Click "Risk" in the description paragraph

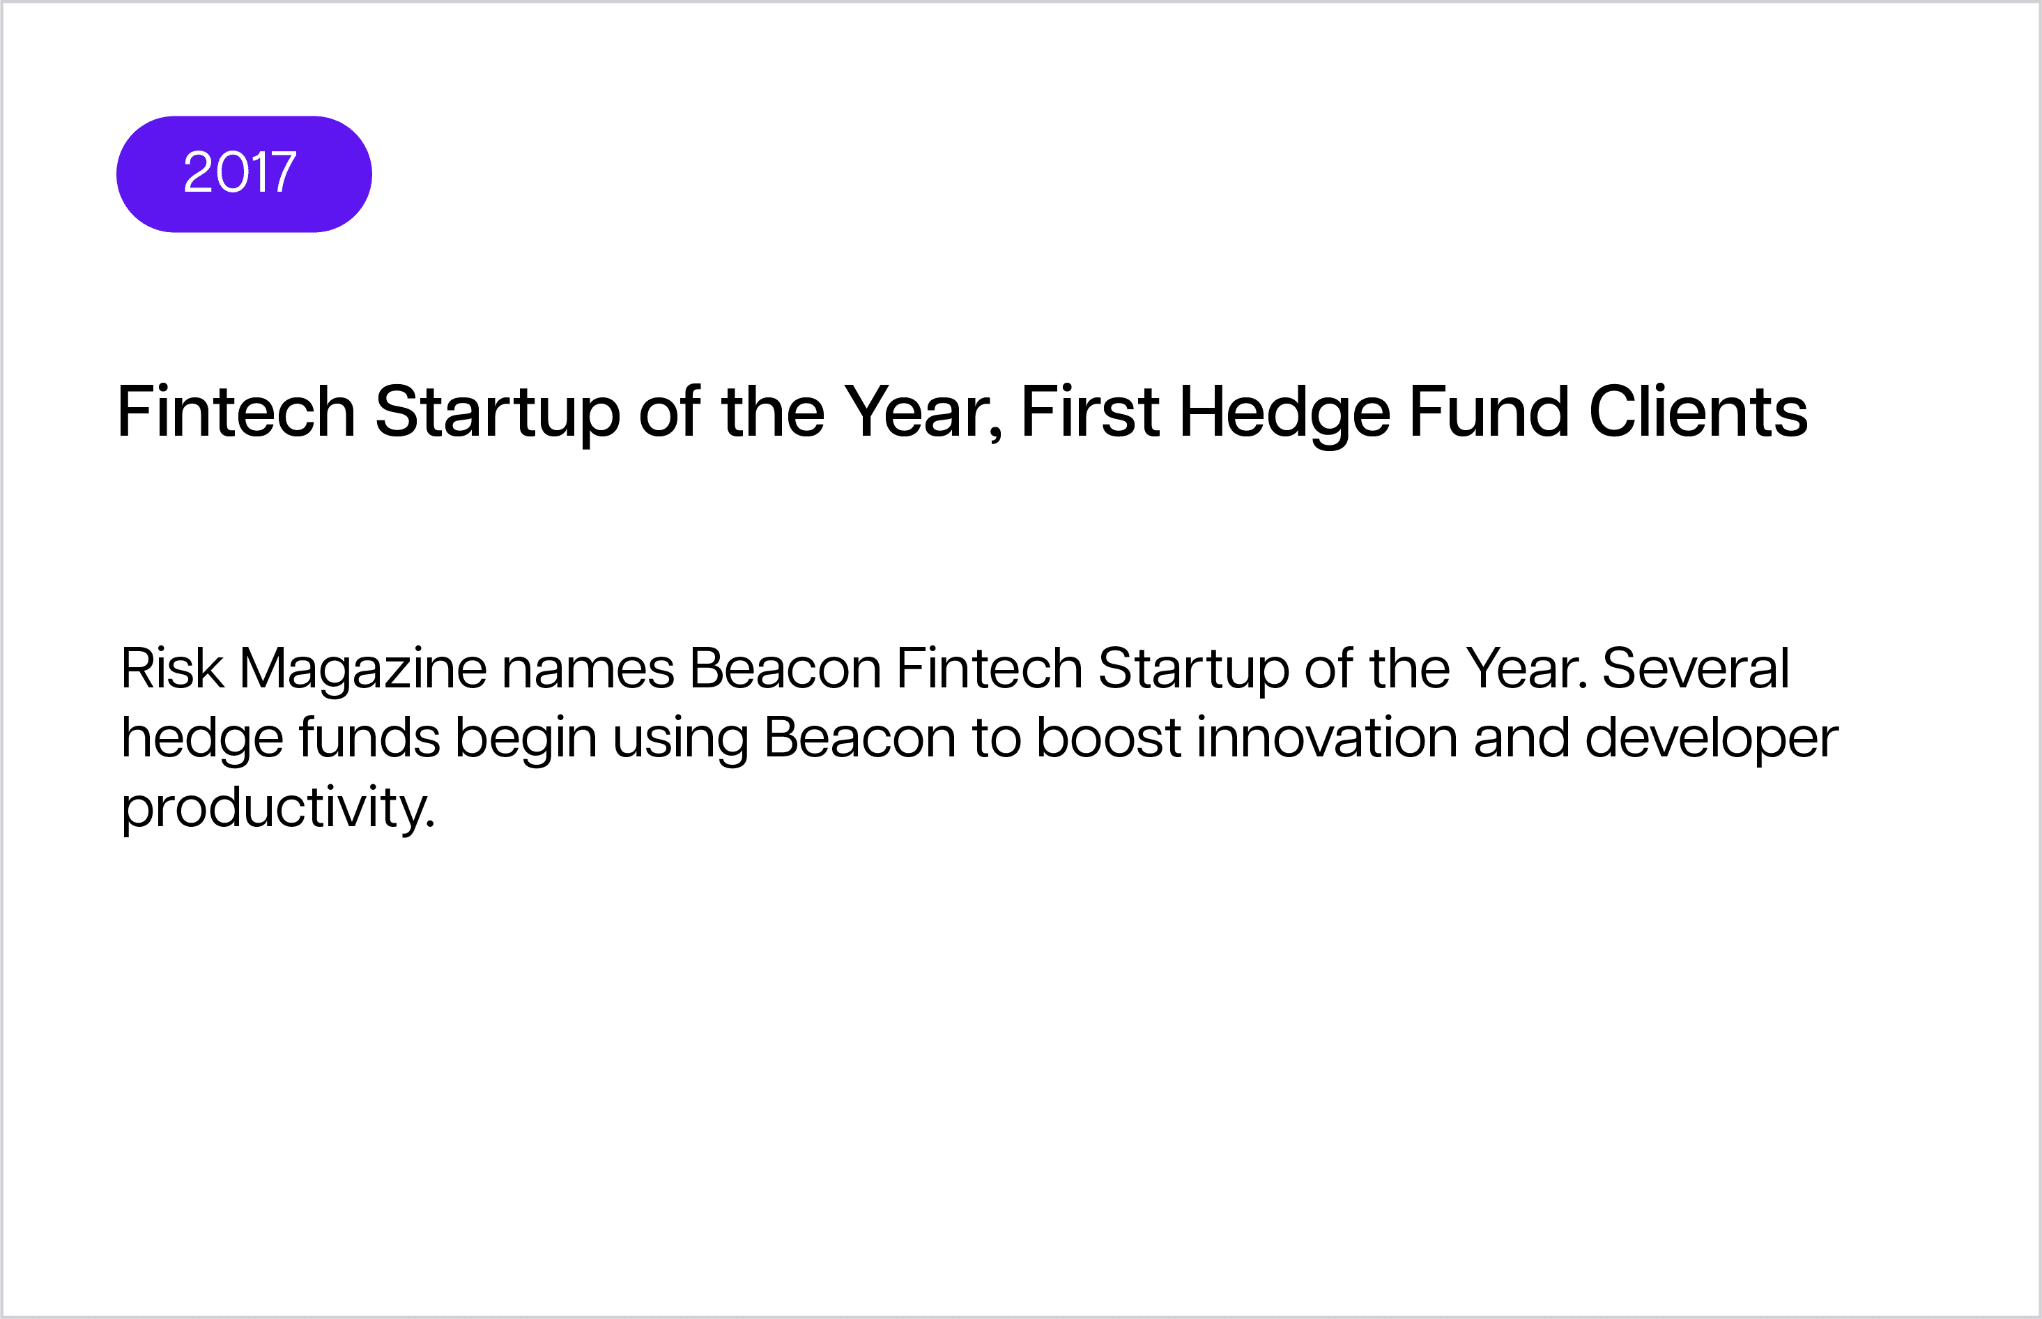coord(173,668)
